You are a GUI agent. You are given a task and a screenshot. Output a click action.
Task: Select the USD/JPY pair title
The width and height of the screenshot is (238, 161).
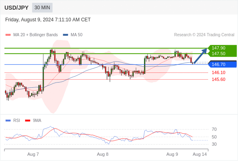17,8
